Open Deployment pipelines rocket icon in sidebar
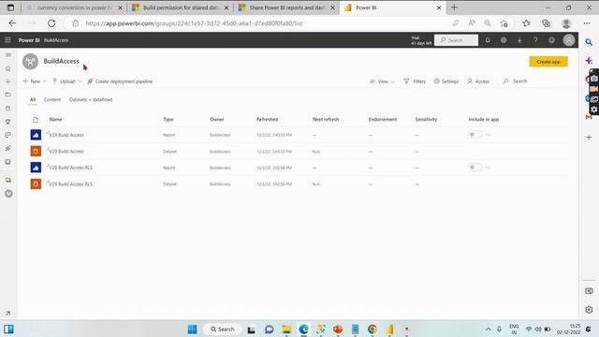The image size is (599, 337). click(8, 148)
